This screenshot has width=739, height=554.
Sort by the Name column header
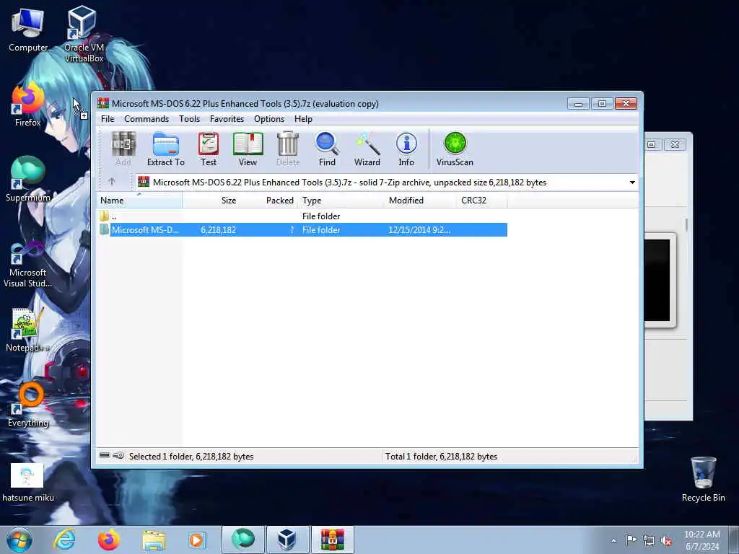(139, 201)
